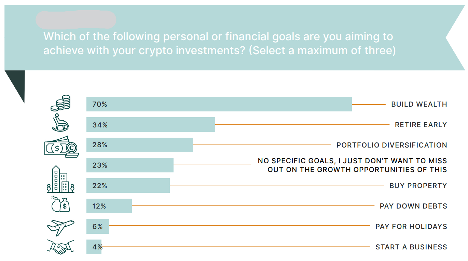
Task: Click the START A BUSINESS label
Action: (411, 247)
